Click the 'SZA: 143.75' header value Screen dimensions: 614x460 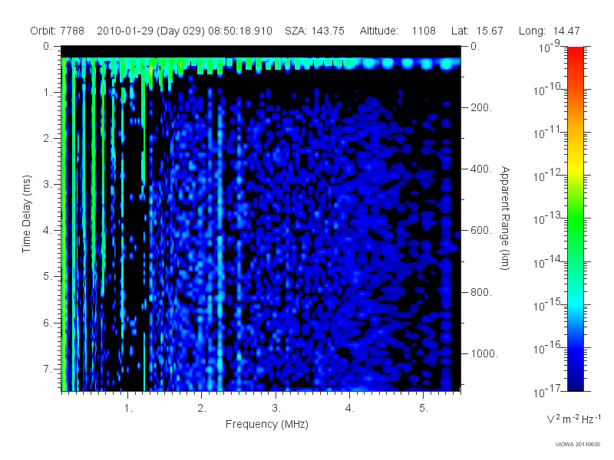pos(315,31)
